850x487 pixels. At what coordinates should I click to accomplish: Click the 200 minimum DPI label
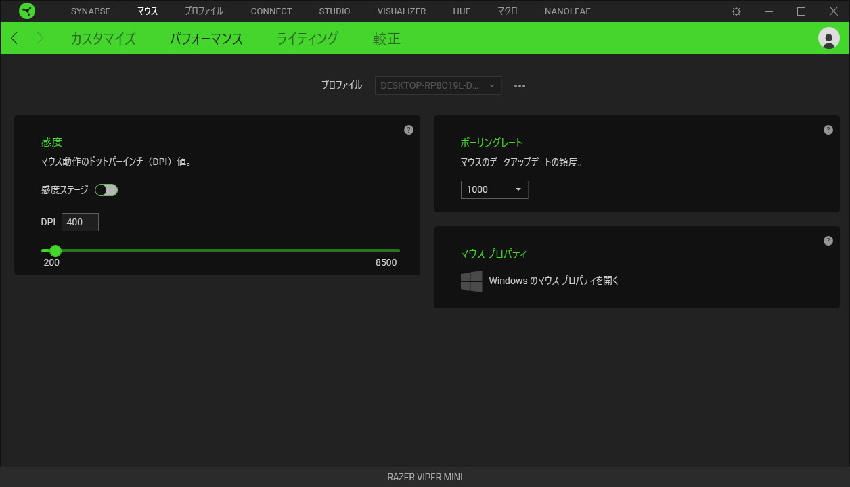point(51,262)
